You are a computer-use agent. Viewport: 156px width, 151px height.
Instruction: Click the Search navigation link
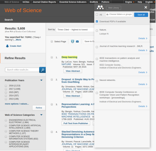tap(9, 20)
